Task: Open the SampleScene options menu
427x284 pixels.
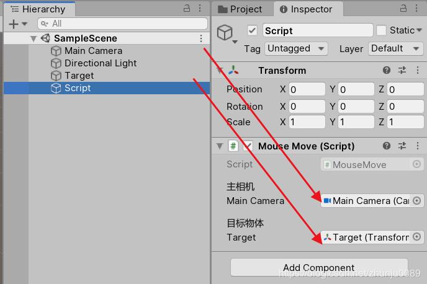Action: [x=201, y=38]
